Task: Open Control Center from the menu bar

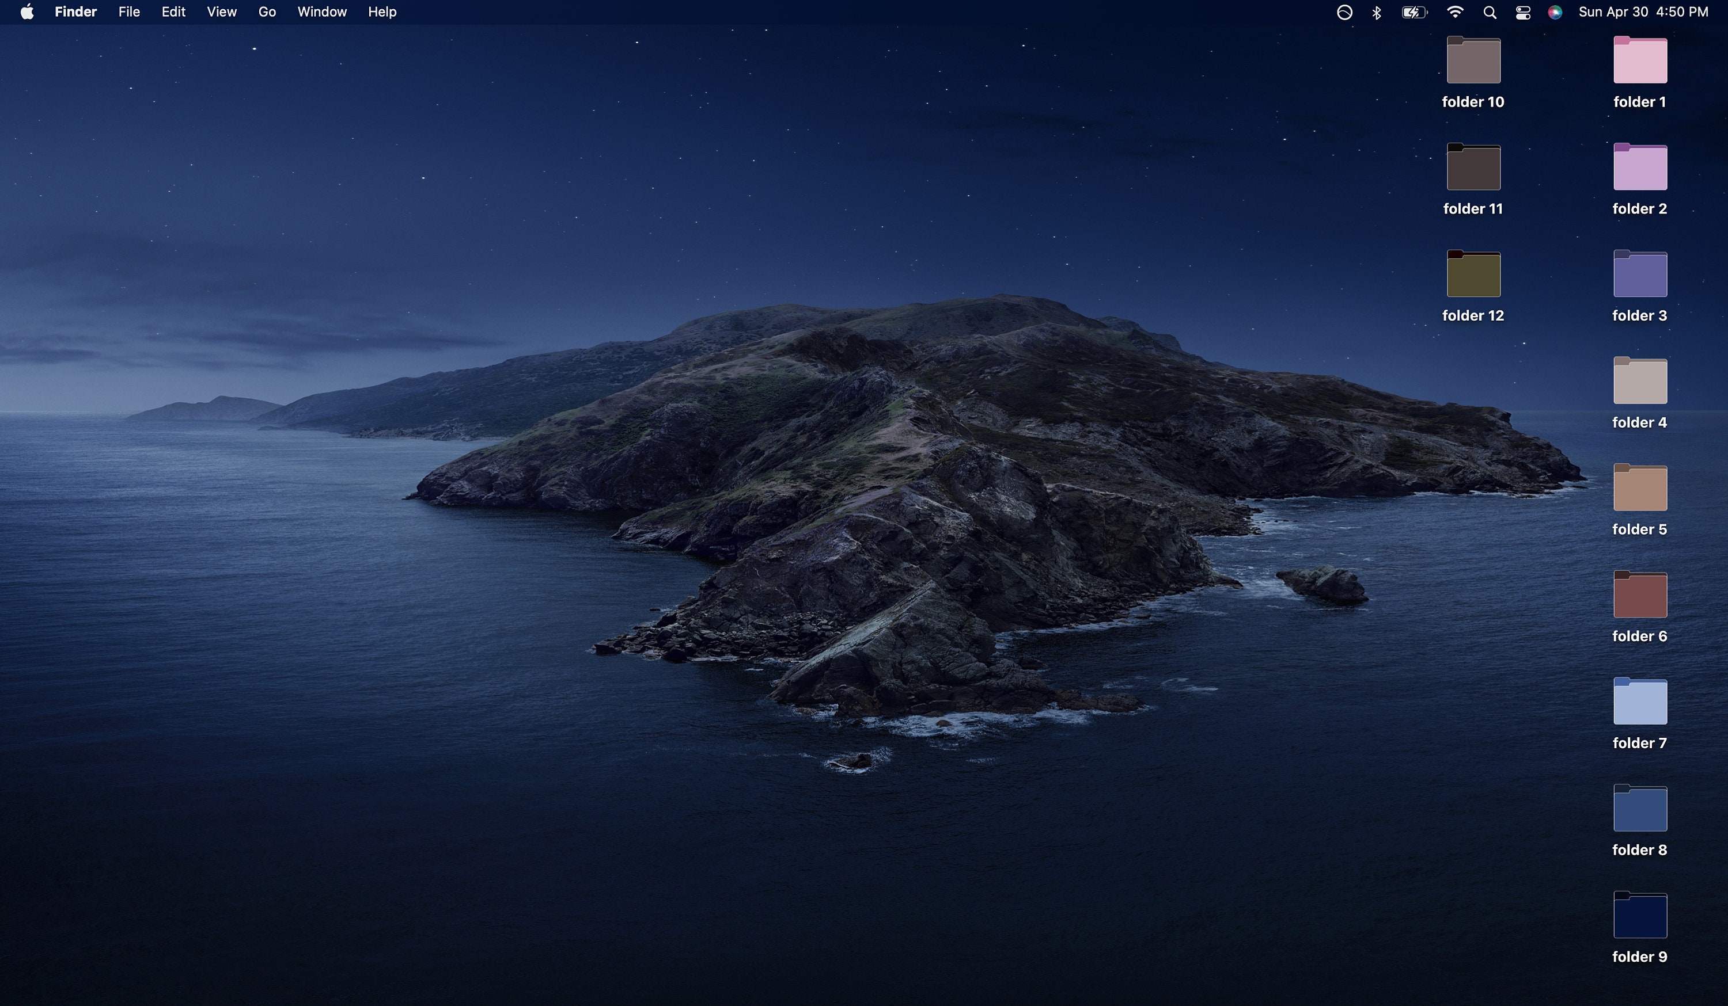Action: 1522,12
